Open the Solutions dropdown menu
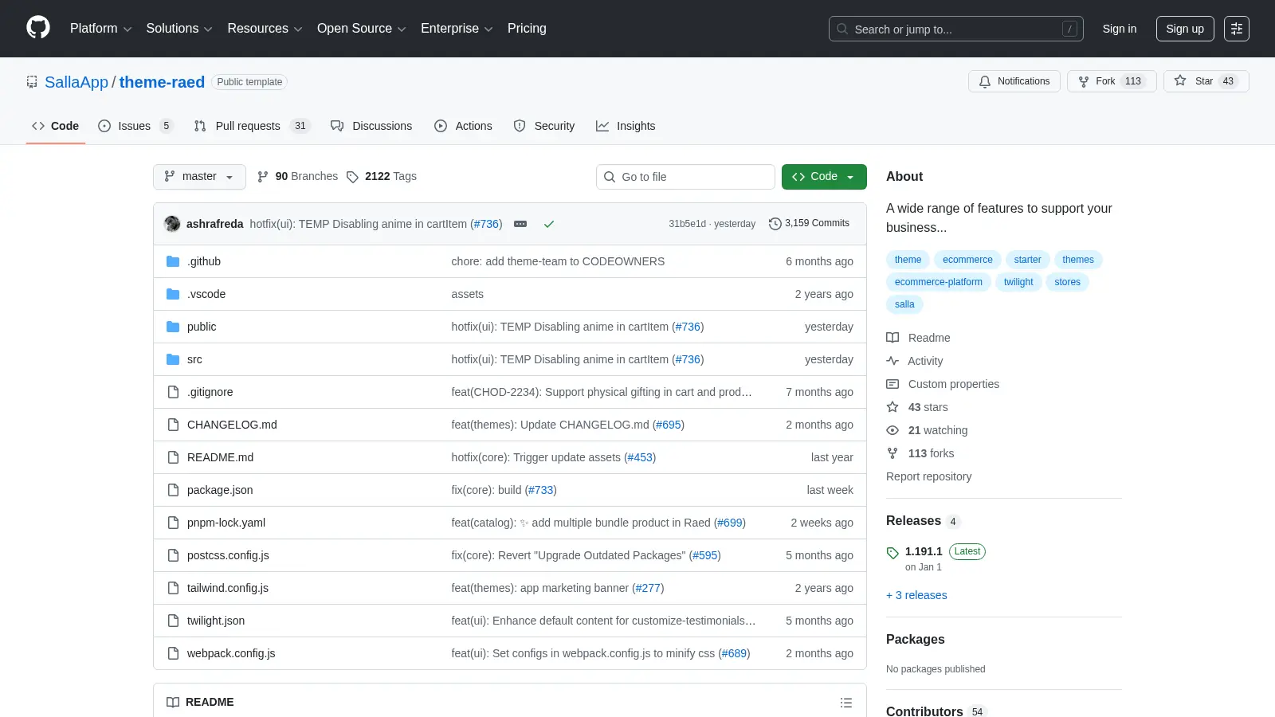The height and width of the screenshot is (717, 1275). pos(179,29)
